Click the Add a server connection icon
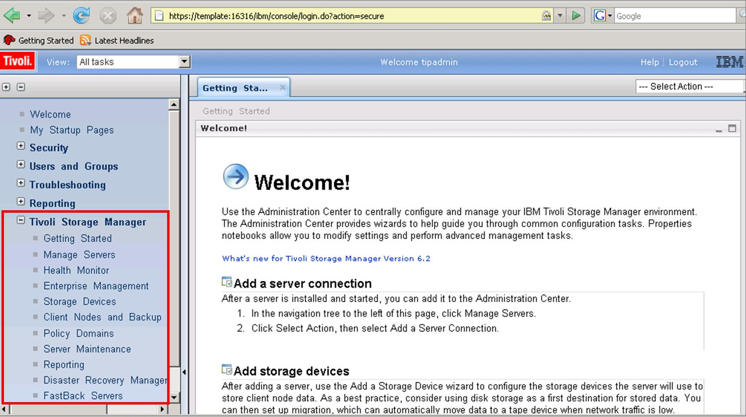The image size is (746, 417). tap(227, 282)
